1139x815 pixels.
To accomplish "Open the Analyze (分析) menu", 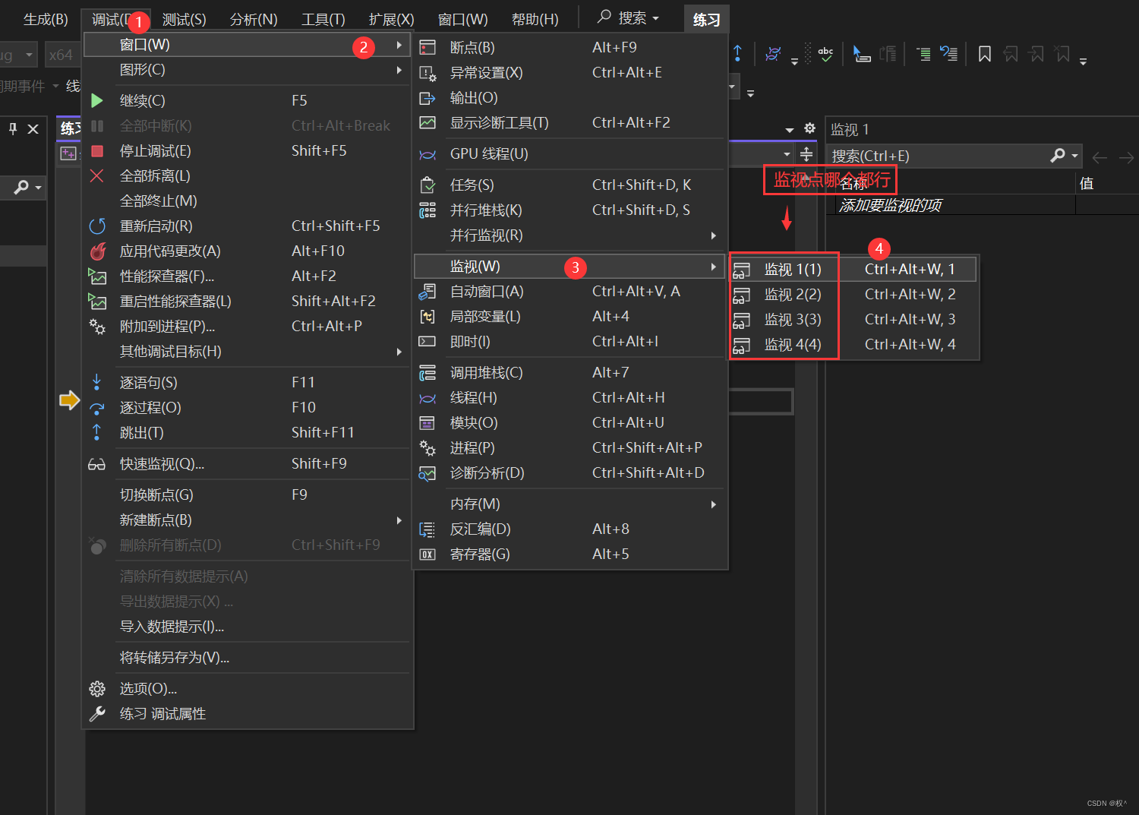I will [x=254, y=19].
